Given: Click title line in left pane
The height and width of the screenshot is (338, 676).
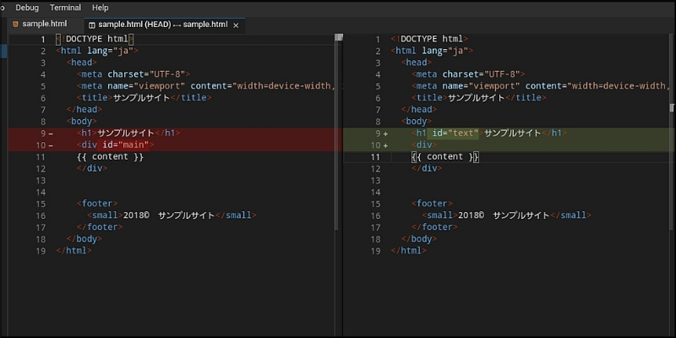Looking at the screenshot, I should coord(144,98).
